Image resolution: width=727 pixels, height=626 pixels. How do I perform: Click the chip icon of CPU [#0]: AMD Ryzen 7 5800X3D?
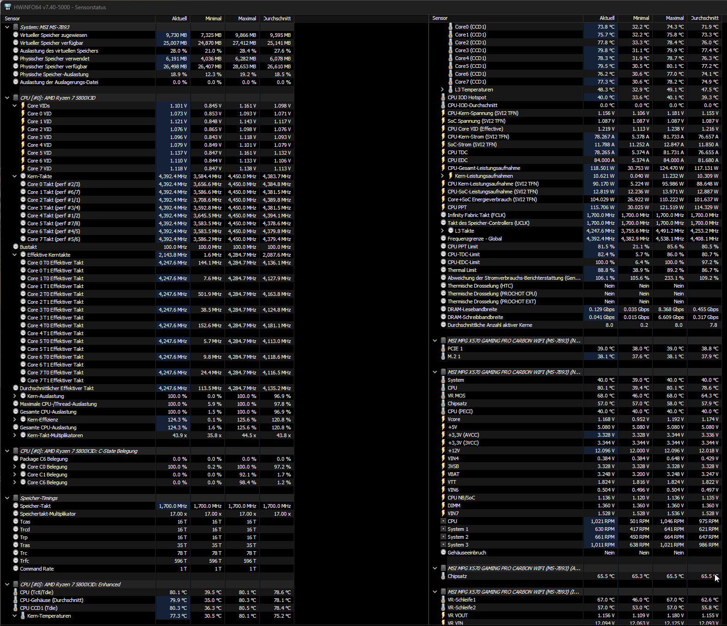(x=16, y=98)
